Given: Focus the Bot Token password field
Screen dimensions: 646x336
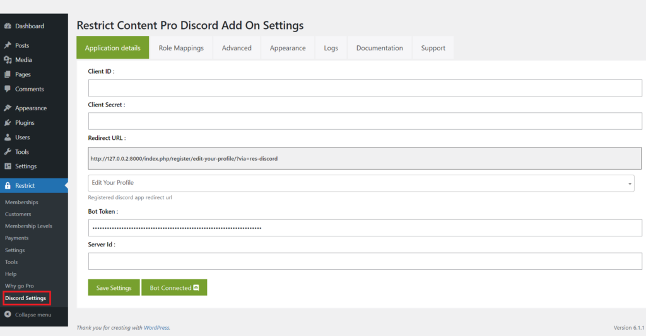Looking at the screenshot, I should coord(365,228).
